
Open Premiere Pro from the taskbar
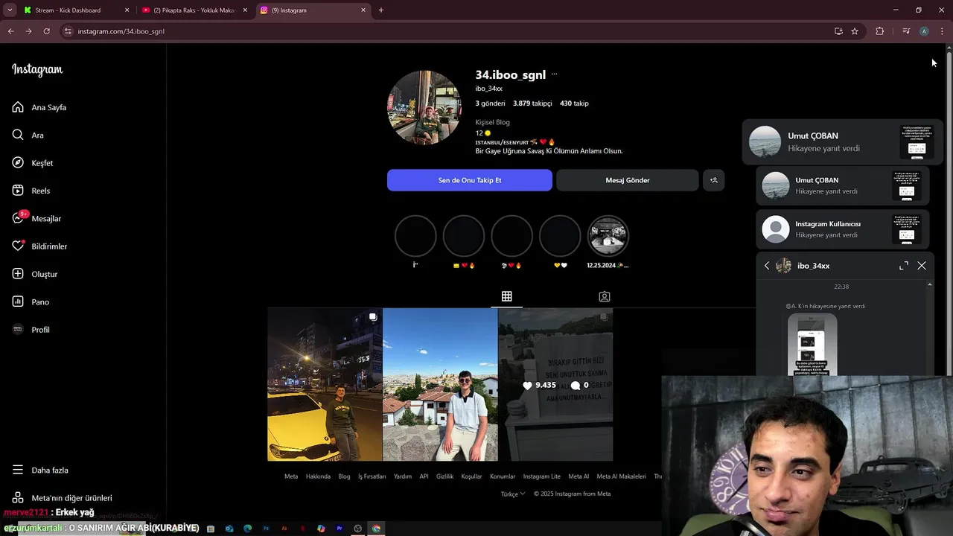point(340,529)
